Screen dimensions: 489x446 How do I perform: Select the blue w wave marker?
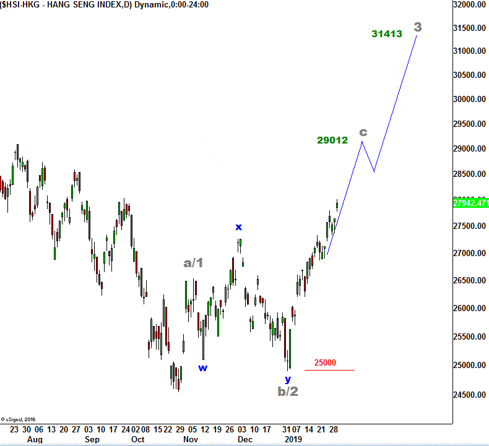point(202,367)
